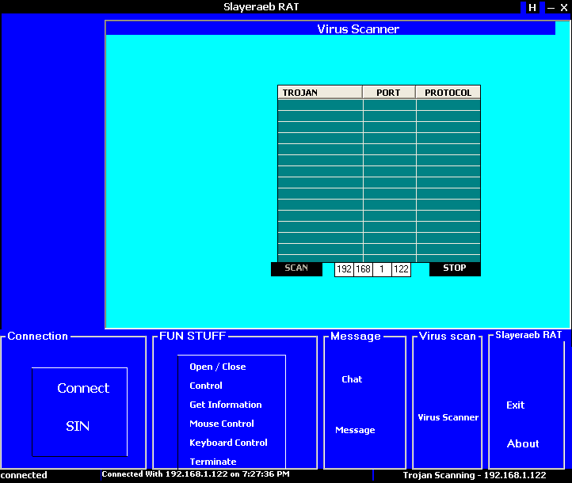Select the IP octet field showing 168
The image size is (572, 483).
[x=363, y=269]
